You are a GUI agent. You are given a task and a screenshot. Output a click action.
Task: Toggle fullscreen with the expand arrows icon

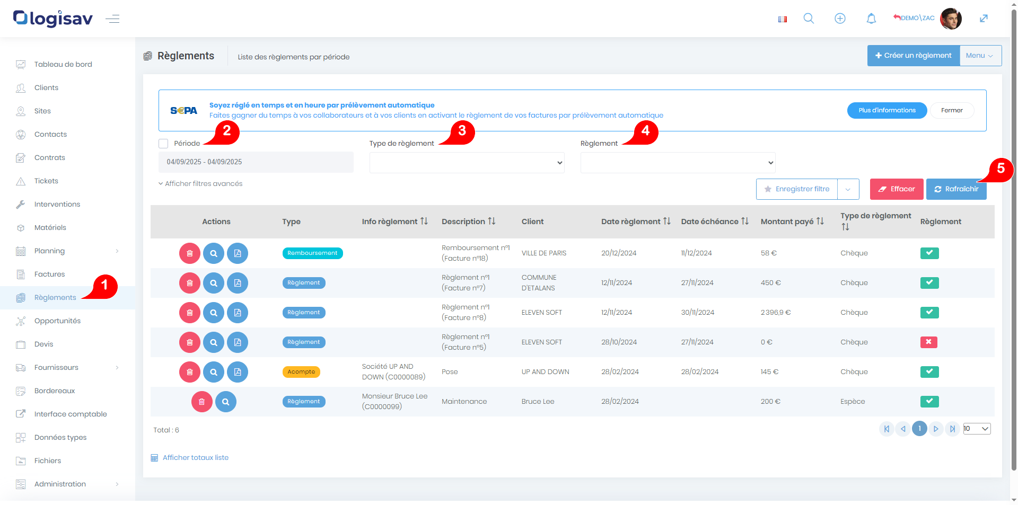click(984, 19)
